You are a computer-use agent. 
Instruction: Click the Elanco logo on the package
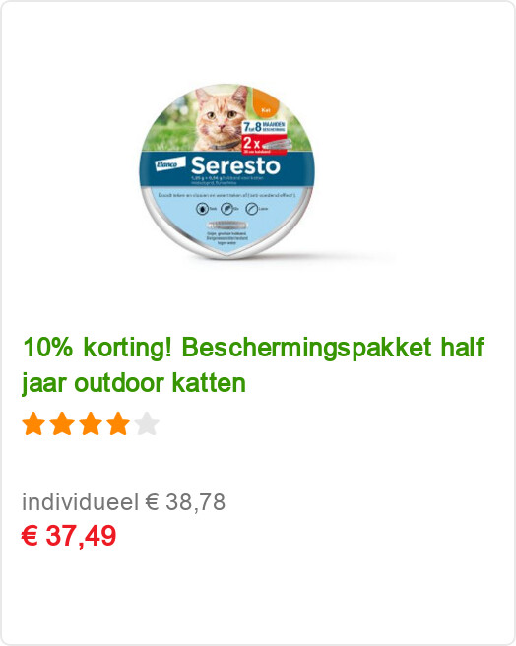169,164
